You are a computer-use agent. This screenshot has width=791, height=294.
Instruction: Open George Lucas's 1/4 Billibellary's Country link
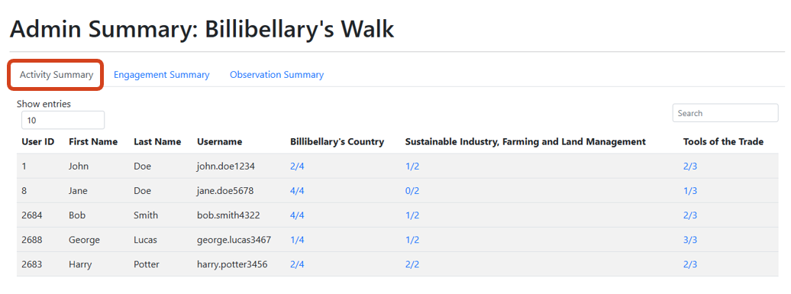point(297,240)
